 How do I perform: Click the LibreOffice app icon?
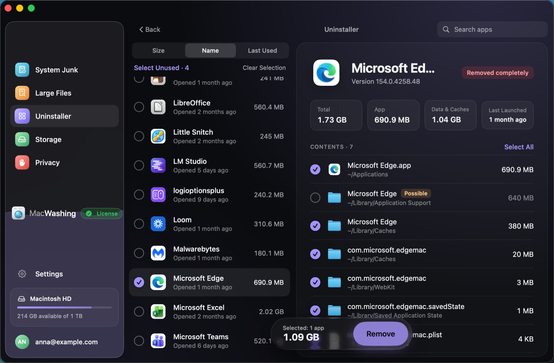coord(158,107)
